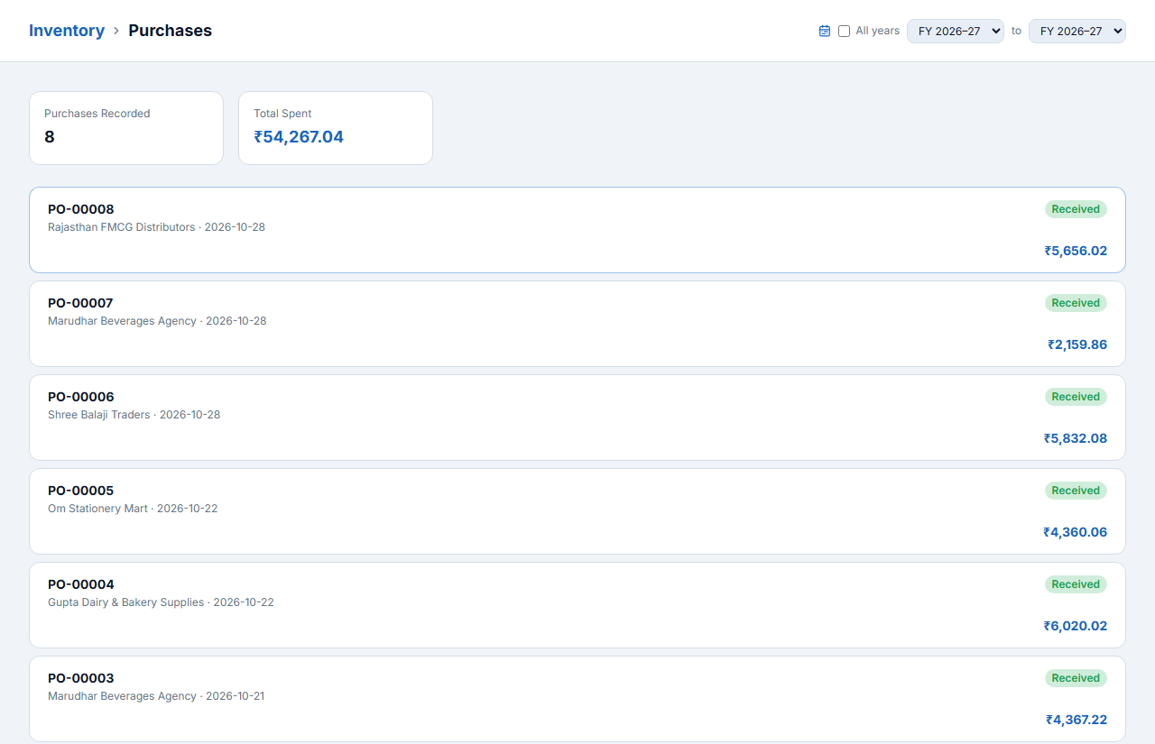Open purchase order PO-00005
This screenshot has width=1155, height=744.
577,511
